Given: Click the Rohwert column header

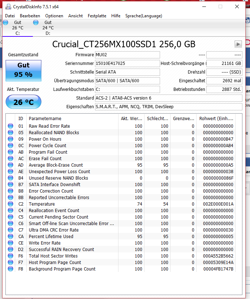Looking at the screenshot, I should [x=216, y=119].
